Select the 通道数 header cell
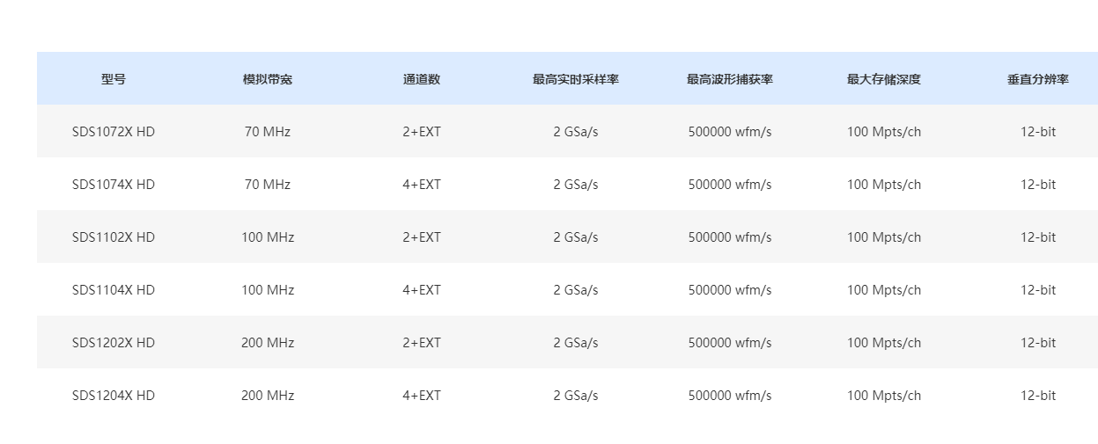The width and height of the screenshot is (1098, 444). coord(422,79)
